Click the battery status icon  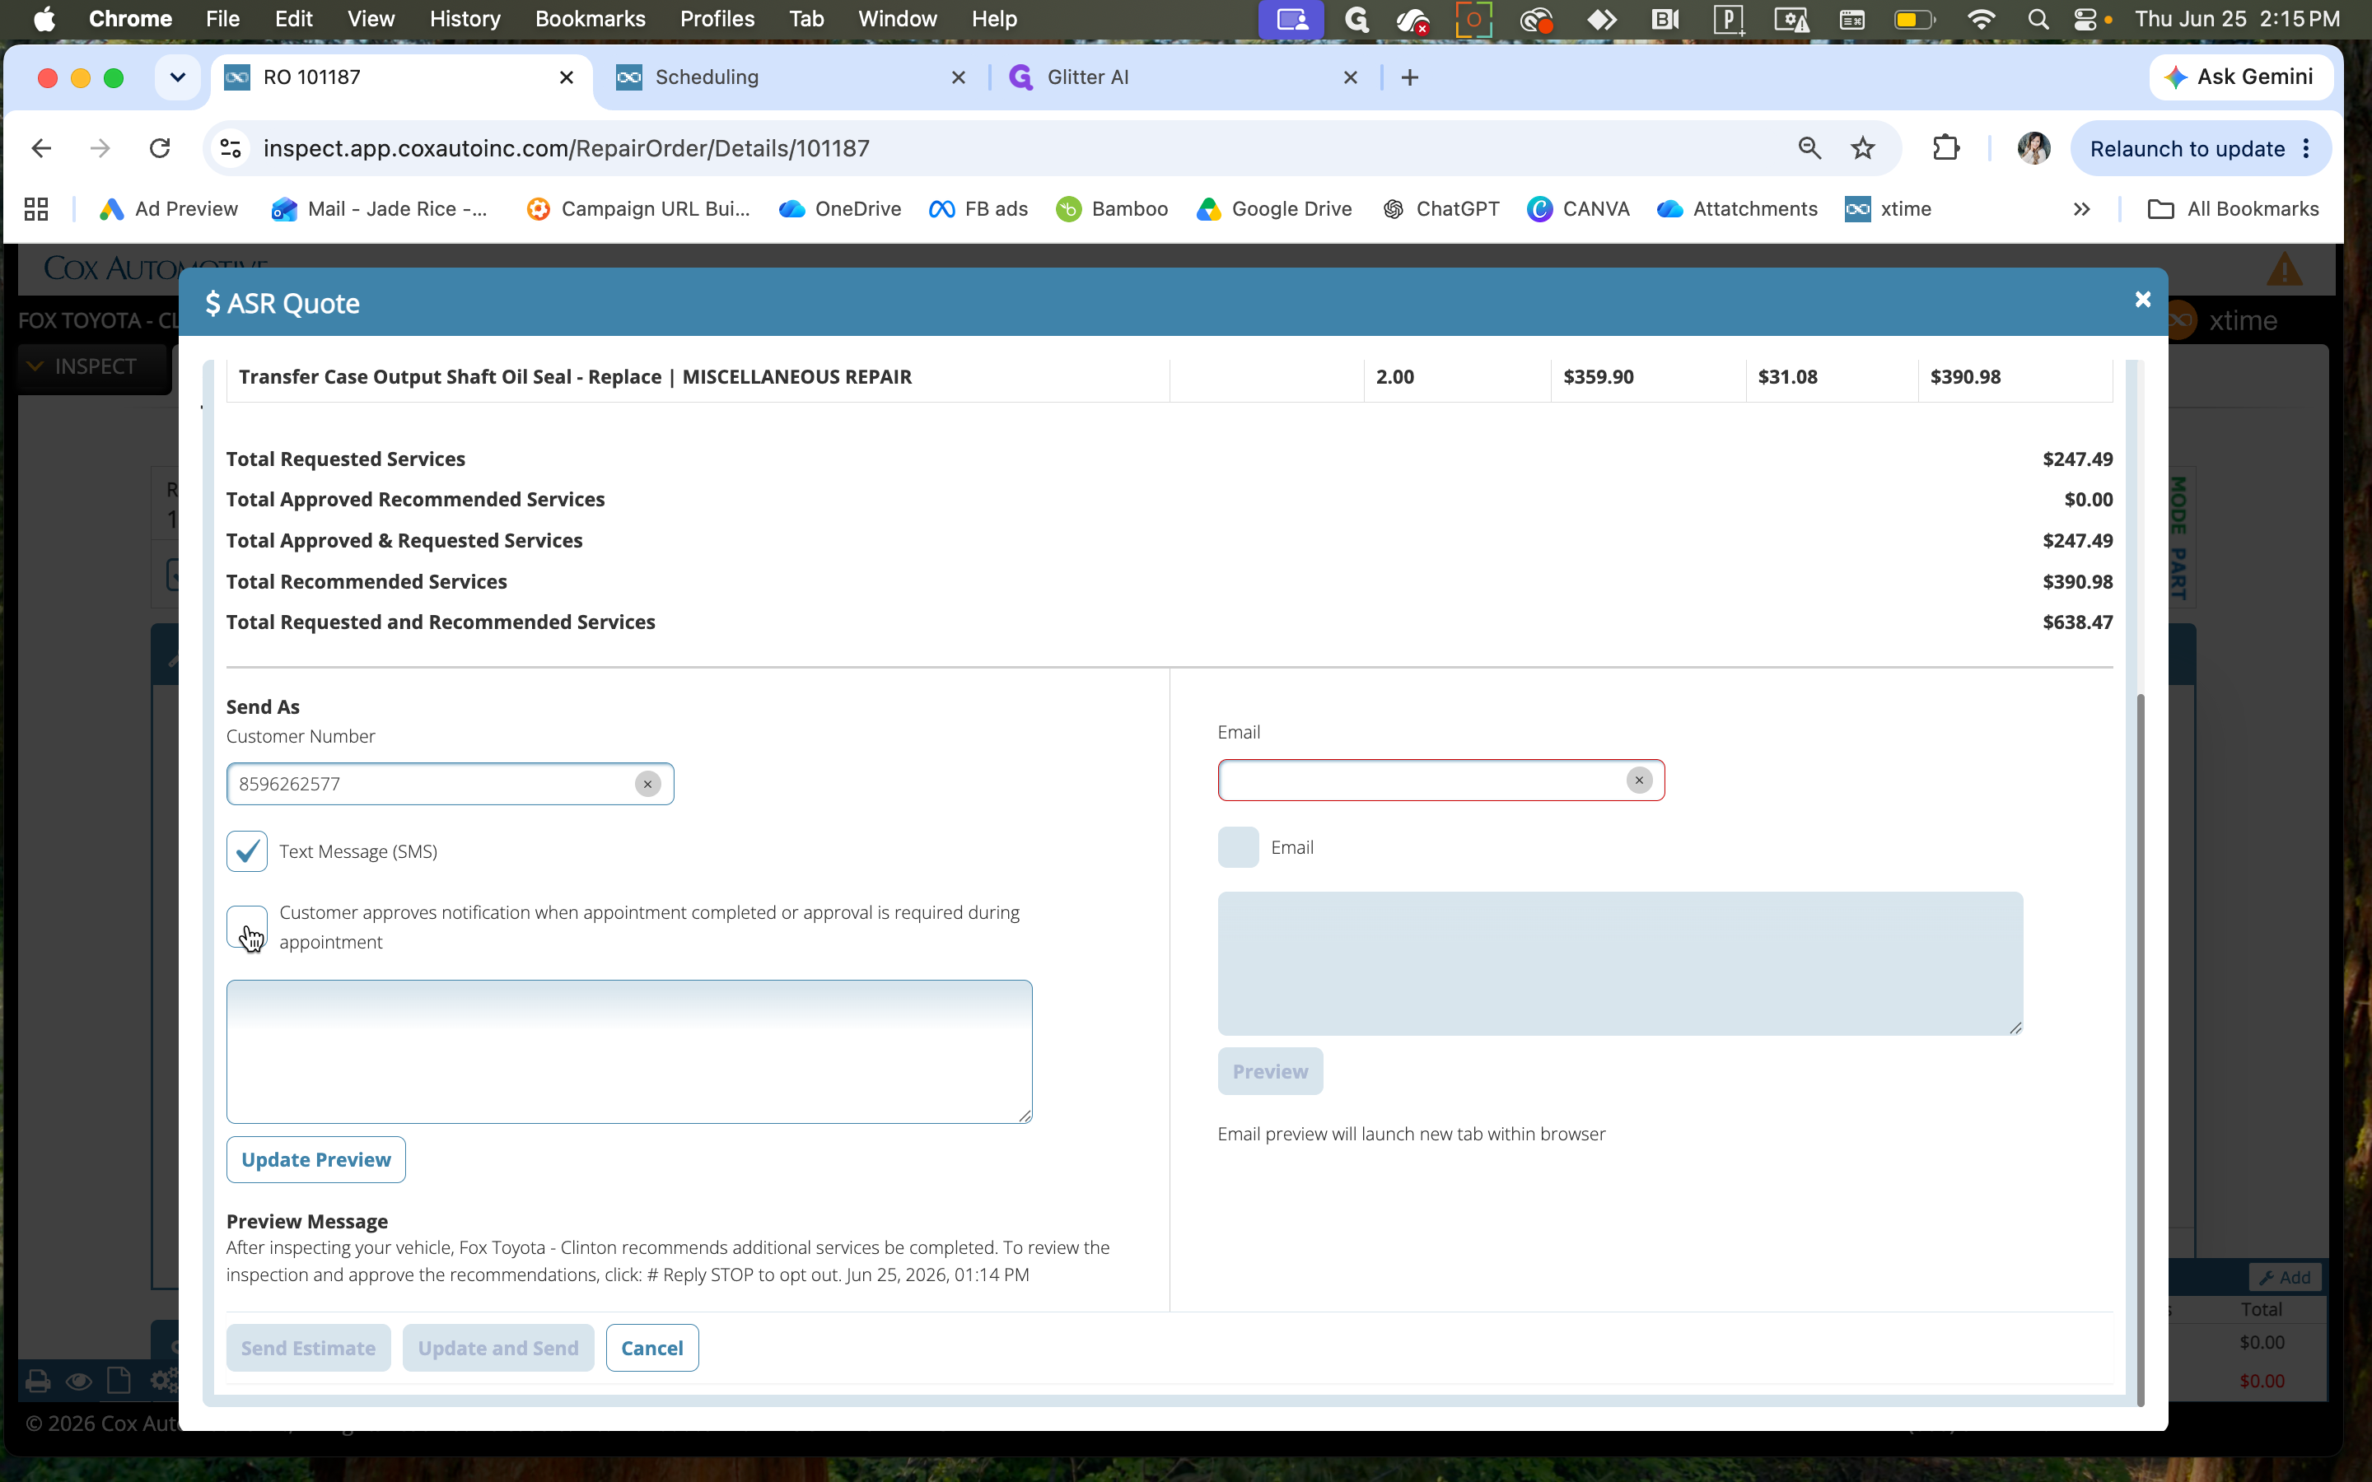tap(1913, 19)
